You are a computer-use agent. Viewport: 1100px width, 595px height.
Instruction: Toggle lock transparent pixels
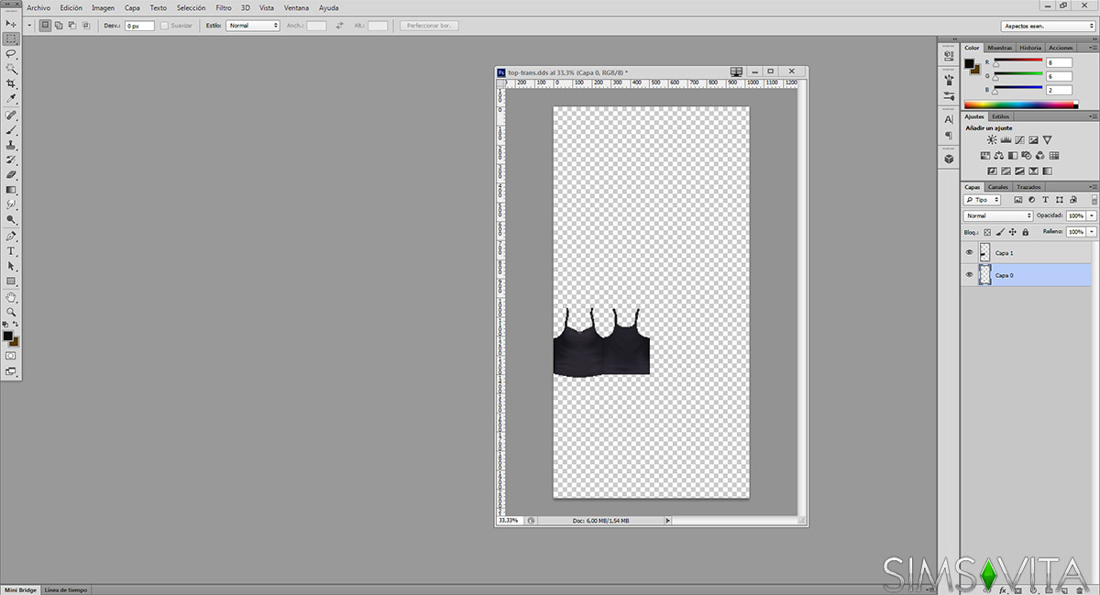pos(987,232)
